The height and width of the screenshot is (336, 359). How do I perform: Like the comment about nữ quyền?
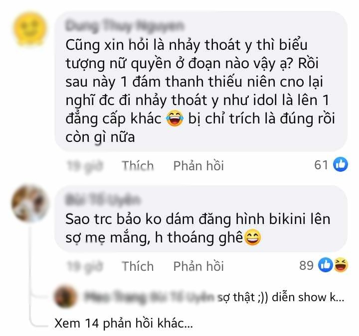(138, 165)
